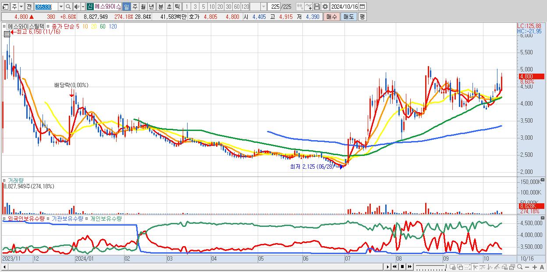
Task: Click the stacked chart windows icon
Action: [512, 267]
